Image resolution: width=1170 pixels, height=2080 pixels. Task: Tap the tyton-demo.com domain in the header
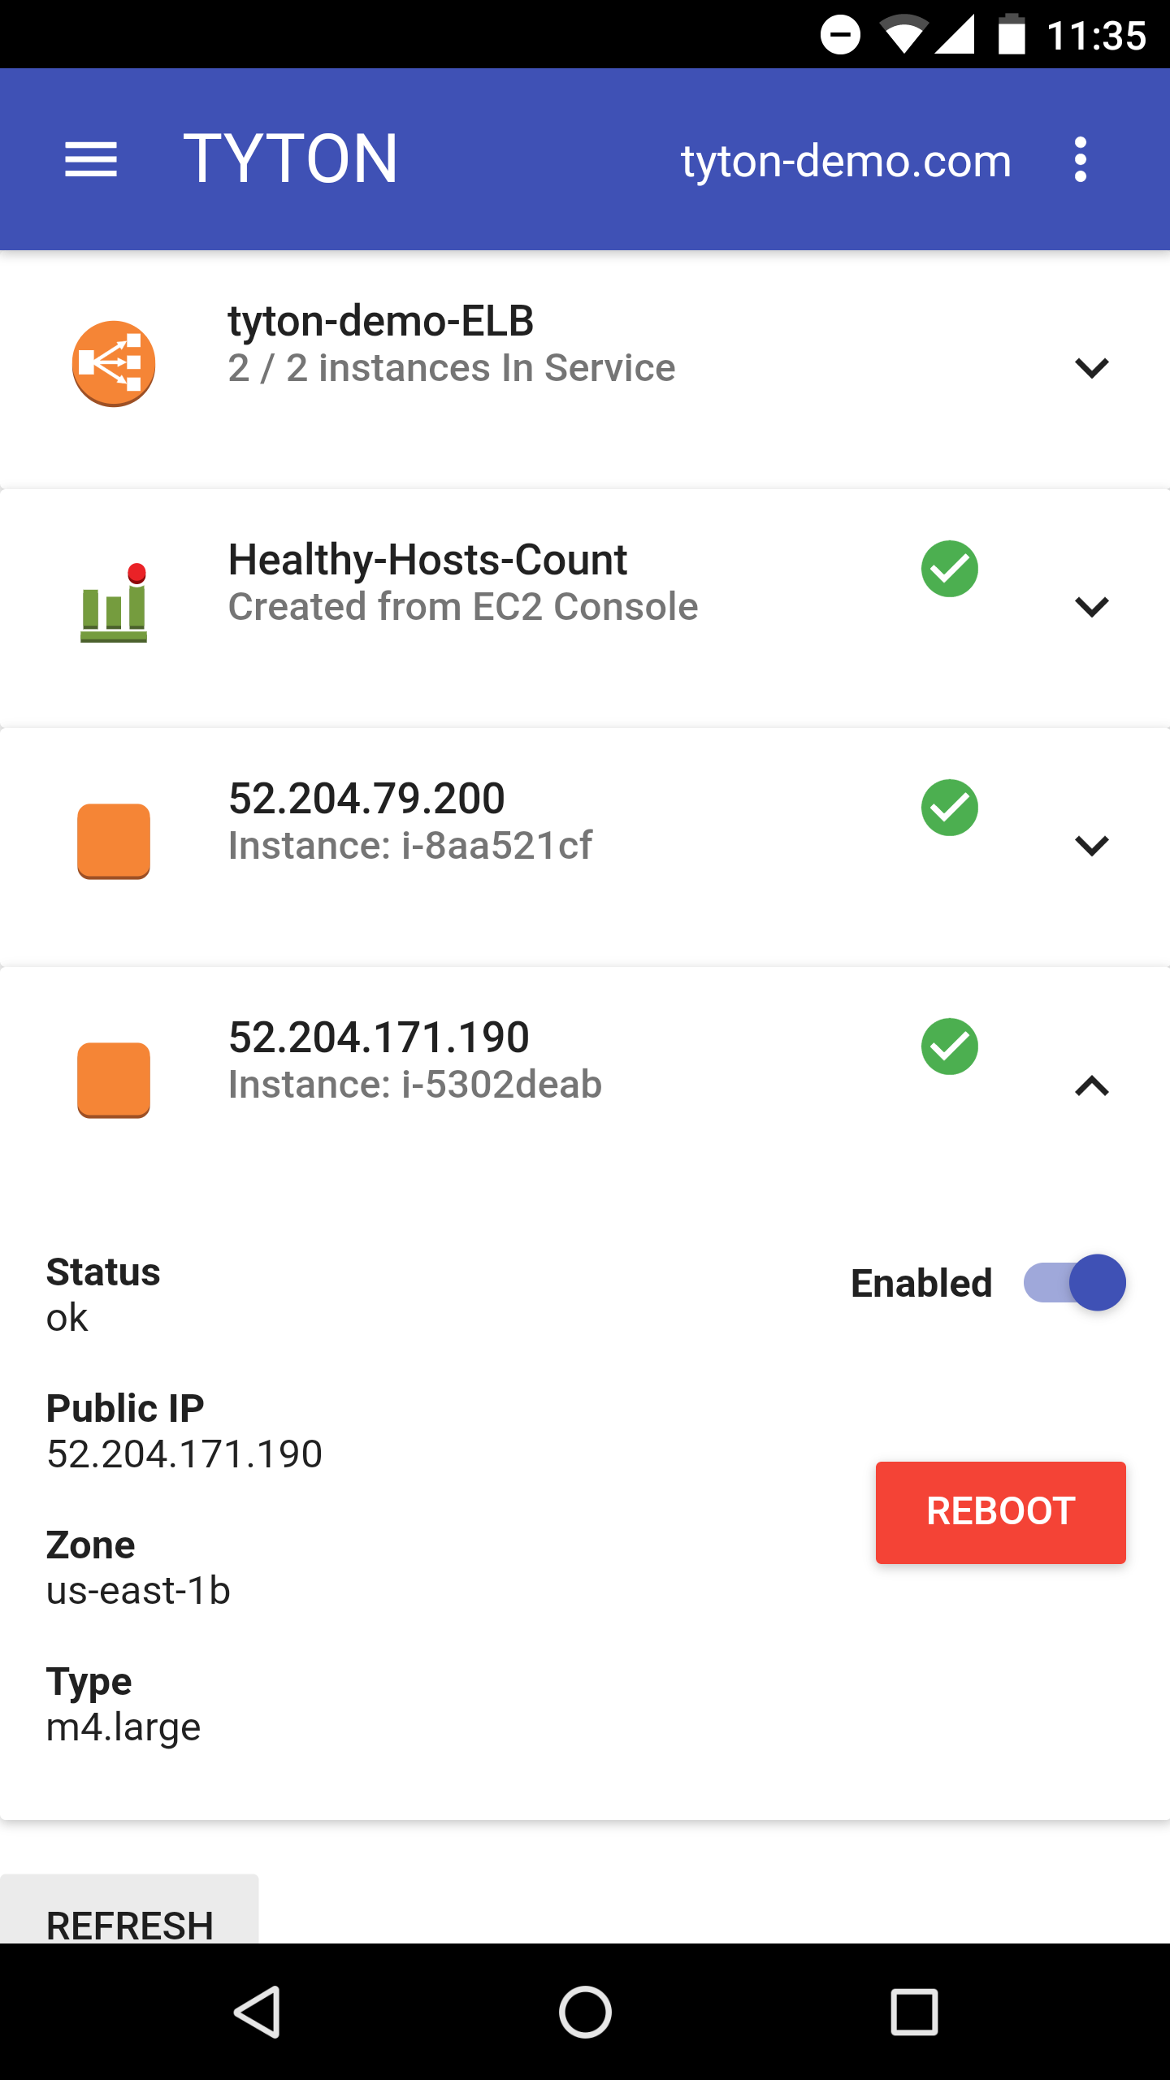[846, 161]
